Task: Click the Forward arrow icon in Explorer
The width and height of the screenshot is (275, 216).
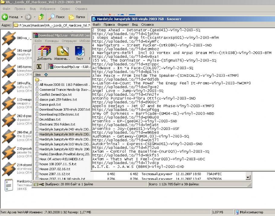Action: point(28,17)
